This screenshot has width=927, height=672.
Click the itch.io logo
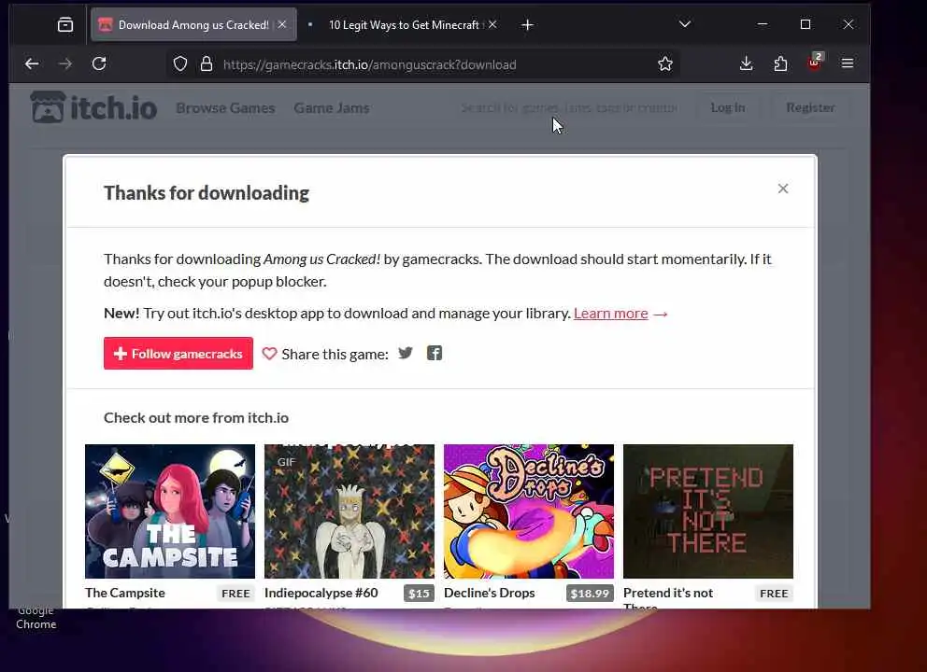tap(93, 107)
